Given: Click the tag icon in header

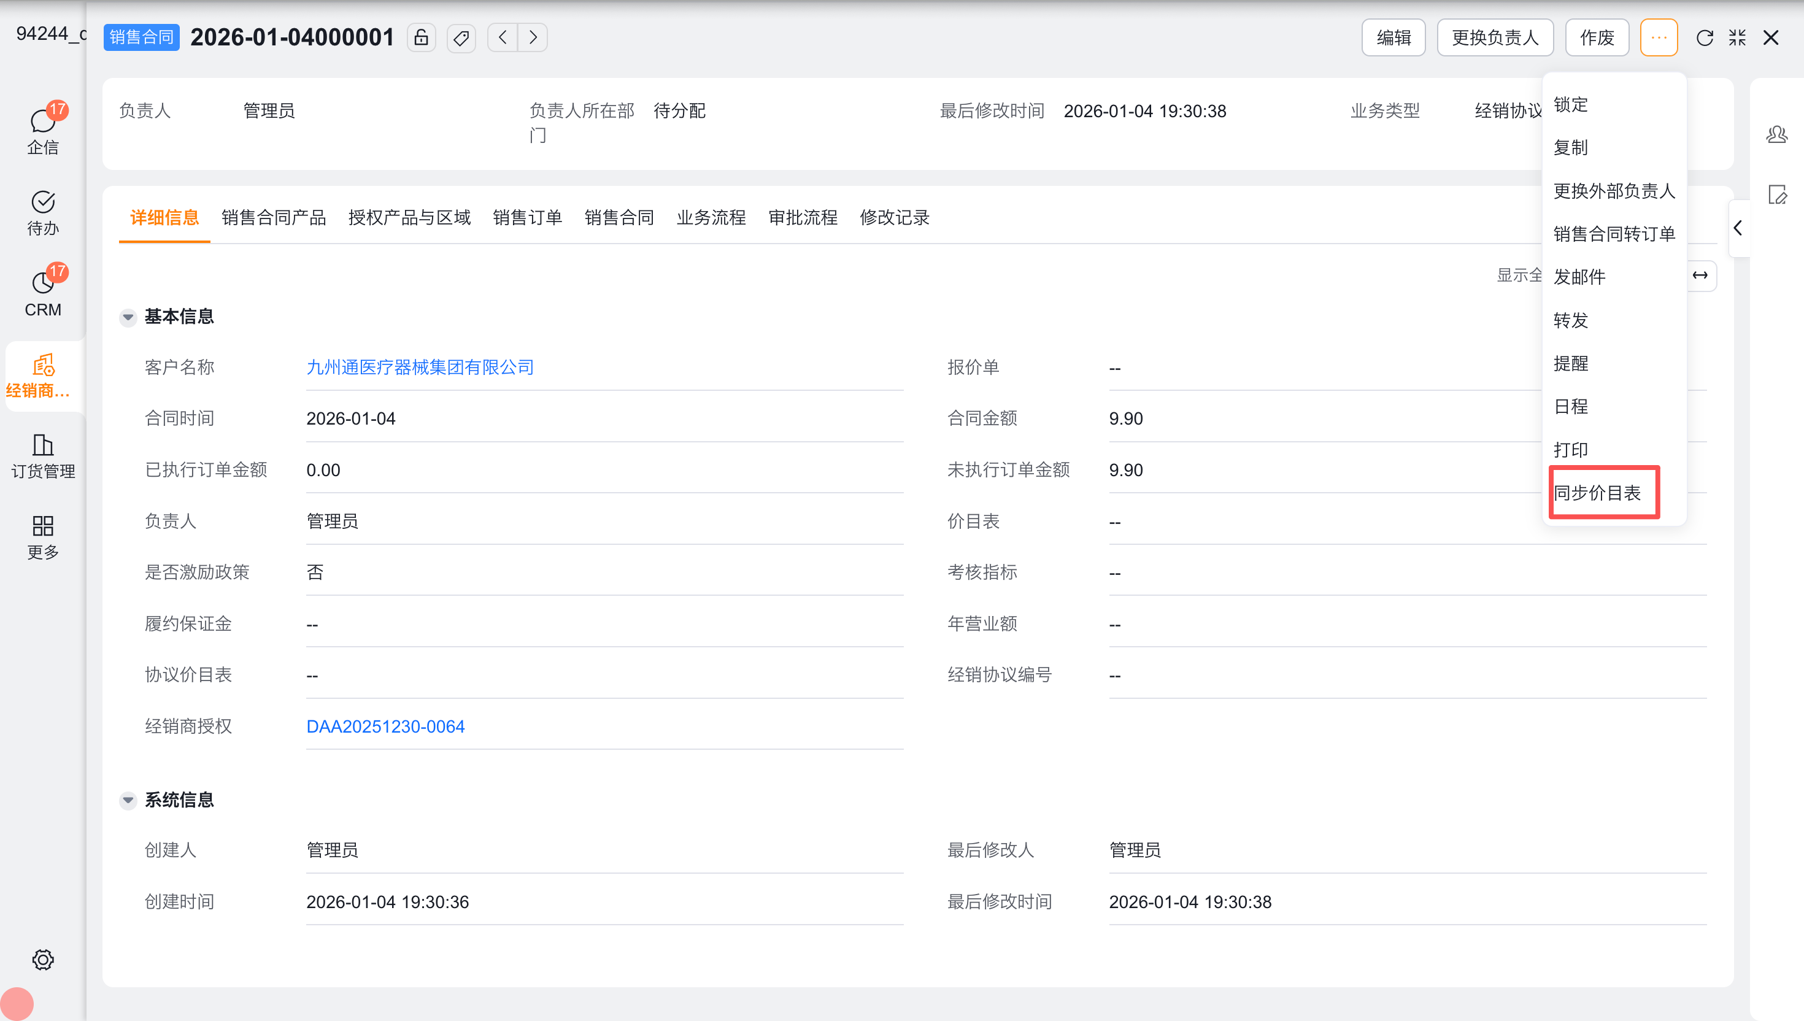Looking at the screenshot, I should click(x=461, y=37).
